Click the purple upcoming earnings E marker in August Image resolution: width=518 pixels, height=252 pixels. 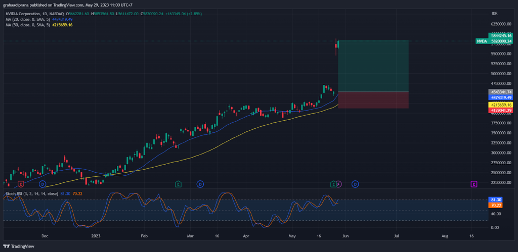coord(473,184)
